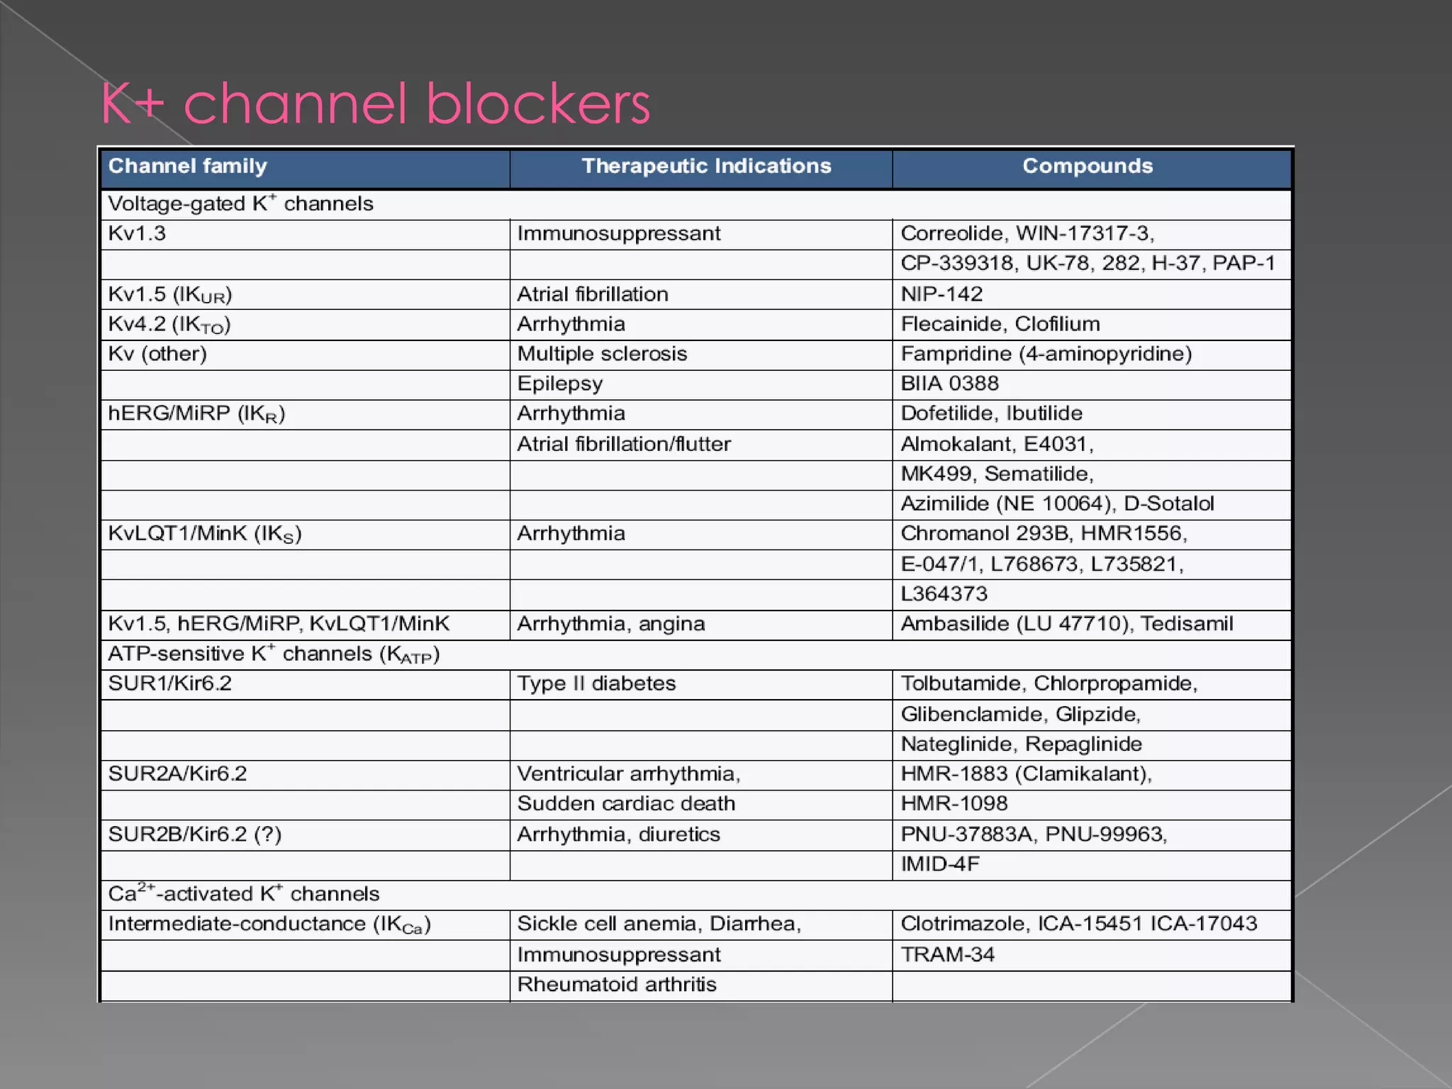
Task: Select the 'BIIA 0388' compound cell
Action: pos(1092,384)
